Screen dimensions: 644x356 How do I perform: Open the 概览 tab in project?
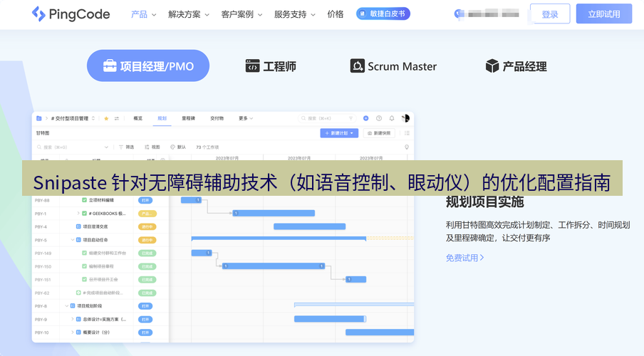[138, 118]
